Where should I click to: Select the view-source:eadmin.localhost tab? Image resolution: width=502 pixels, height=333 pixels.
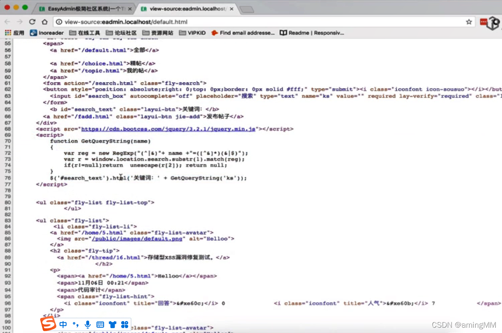point(187,9)
